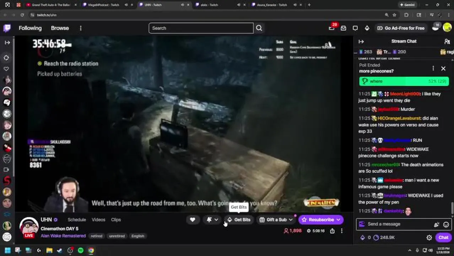The height and width of the screenshot is (256, 454).
Task: Share the stream via share icon
Action: [x=332, y=231]
